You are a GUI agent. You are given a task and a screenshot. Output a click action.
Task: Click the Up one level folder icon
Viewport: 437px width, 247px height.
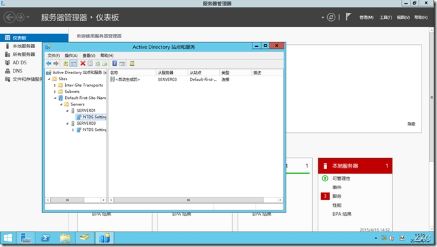(66, 64)
